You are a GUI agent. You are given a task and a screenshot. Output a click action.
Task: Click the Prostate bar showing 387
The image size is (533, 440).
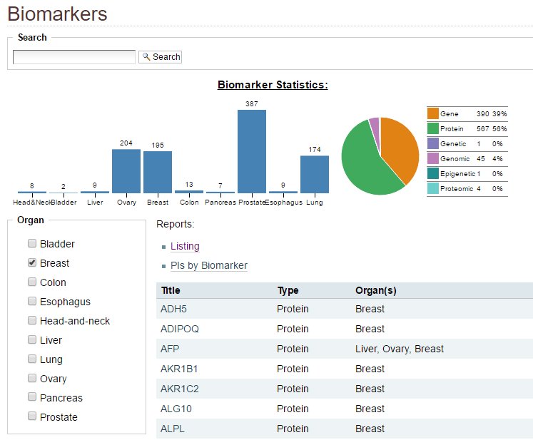click(252, 151)
